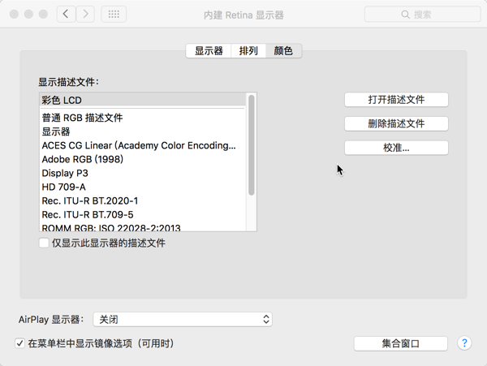Click the search magnifier icon
This screenshot has height=366, width=487.
405,15
